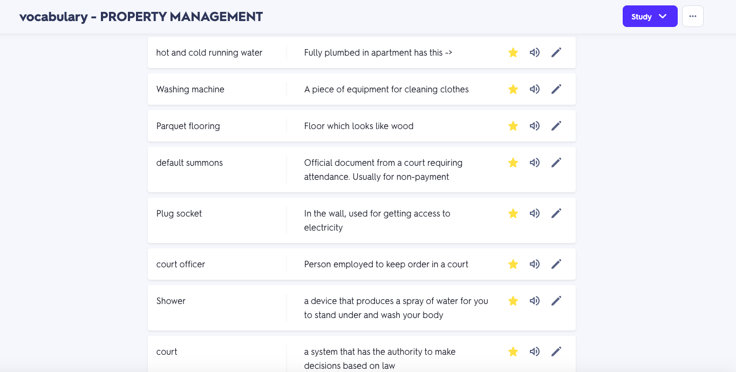Play audio for 'court officer' term
Screen dimensions: 736x372
534,264
